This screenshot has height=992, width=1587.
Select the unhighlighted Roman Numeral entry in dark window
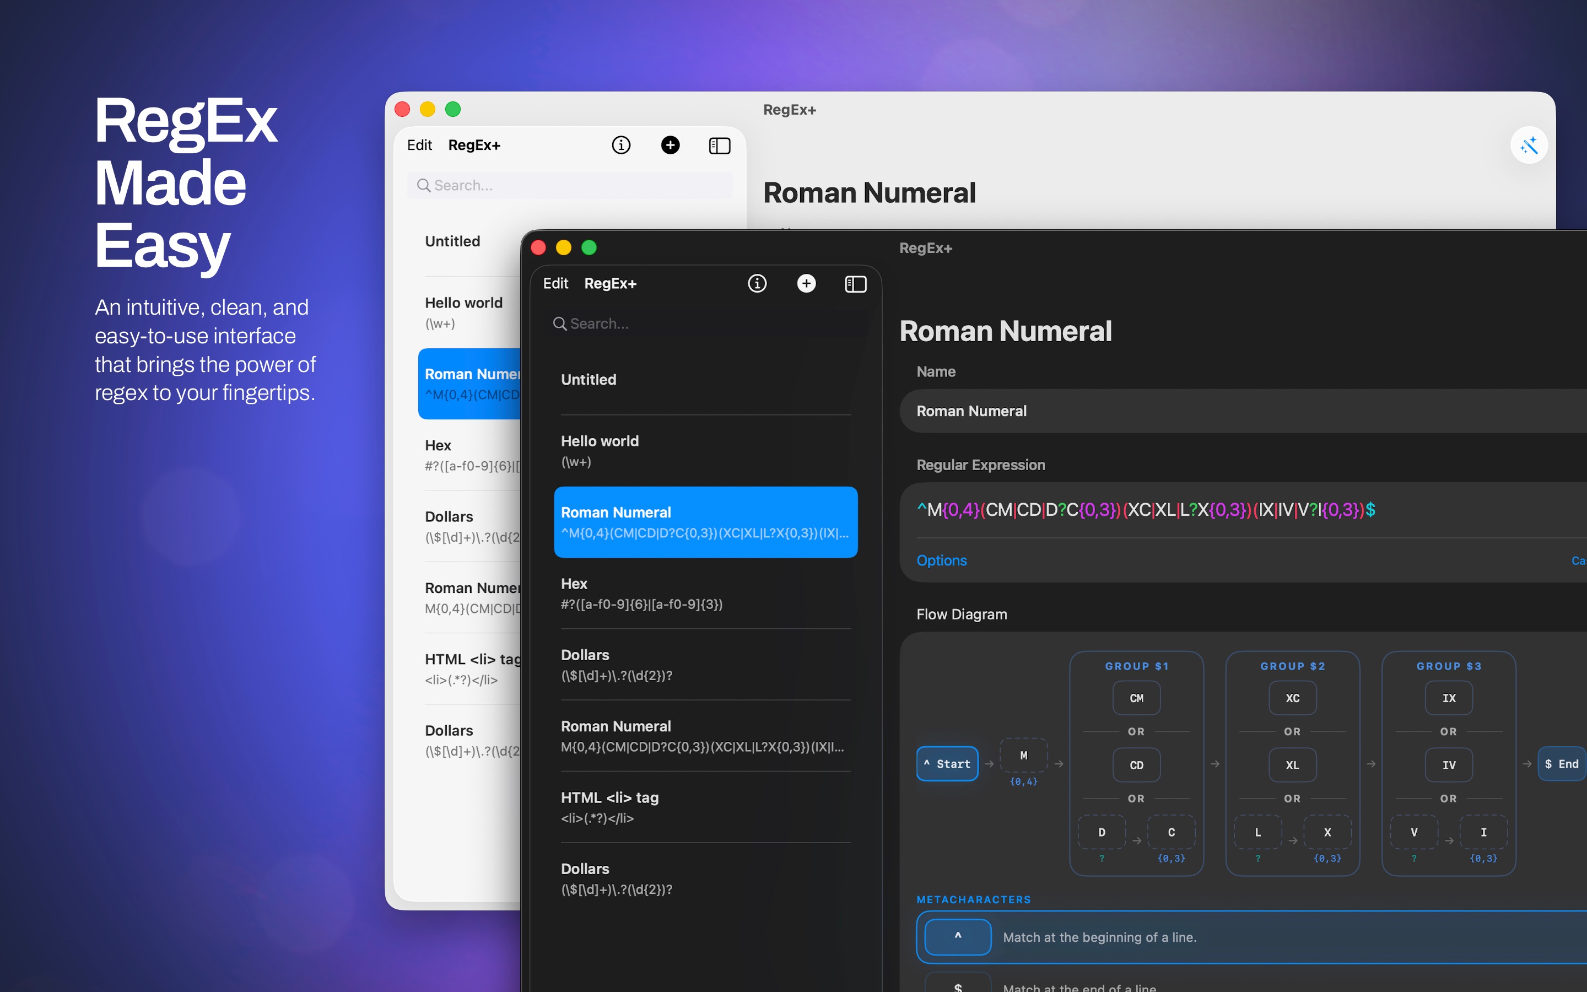pyautogui.click(x=706, y=736)
